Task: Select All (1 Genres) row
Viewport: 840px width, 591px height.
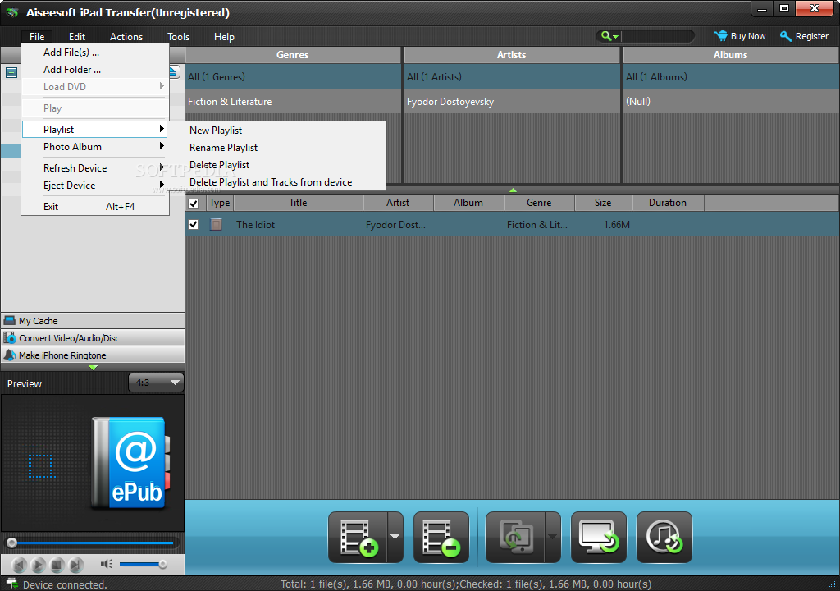Action: [x=293, y=76]
